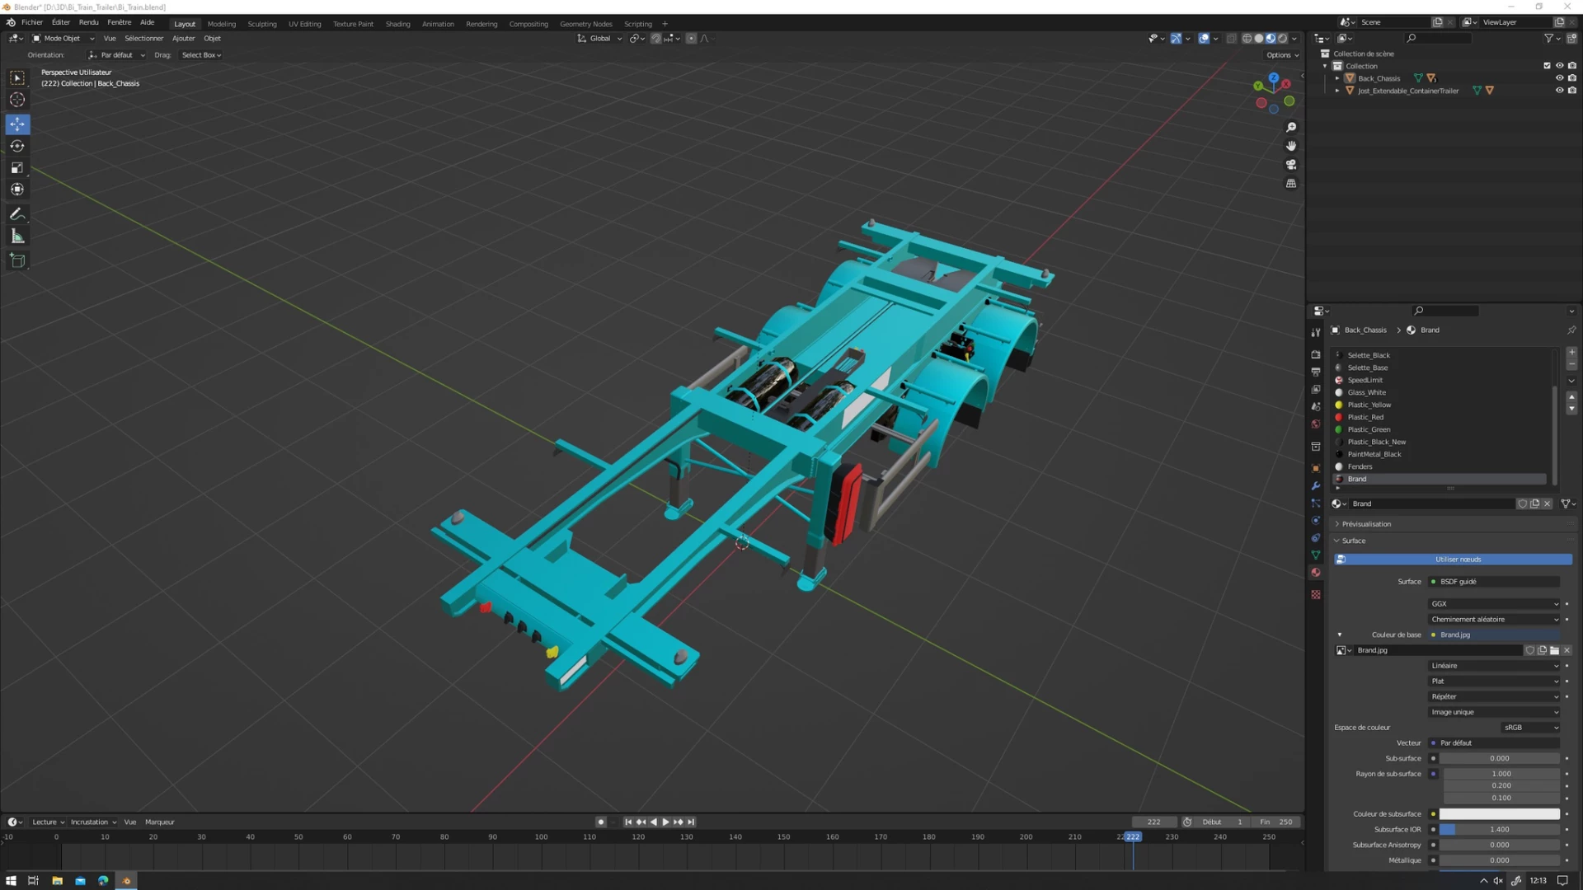Switch to the Shading workspace tab
The image size is (1583, 890).
[x=397, y=24]
